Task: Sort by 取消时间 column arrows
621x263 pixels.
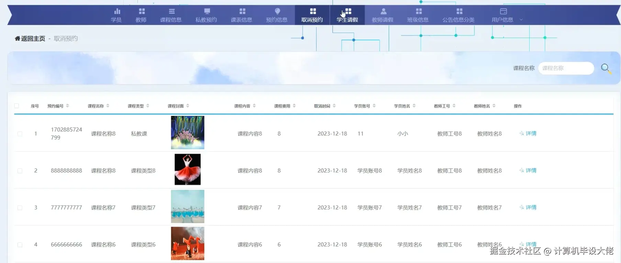Action: 334,106
